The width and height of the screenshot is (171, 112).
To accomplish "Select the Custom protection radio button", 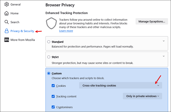I will tap(49, 73).
